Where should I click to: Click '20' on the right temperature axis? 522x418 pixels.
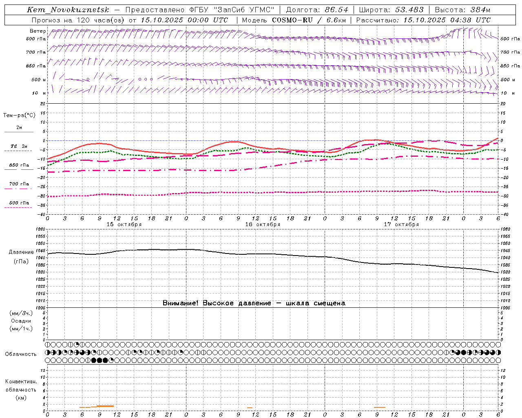pos(503,104)
